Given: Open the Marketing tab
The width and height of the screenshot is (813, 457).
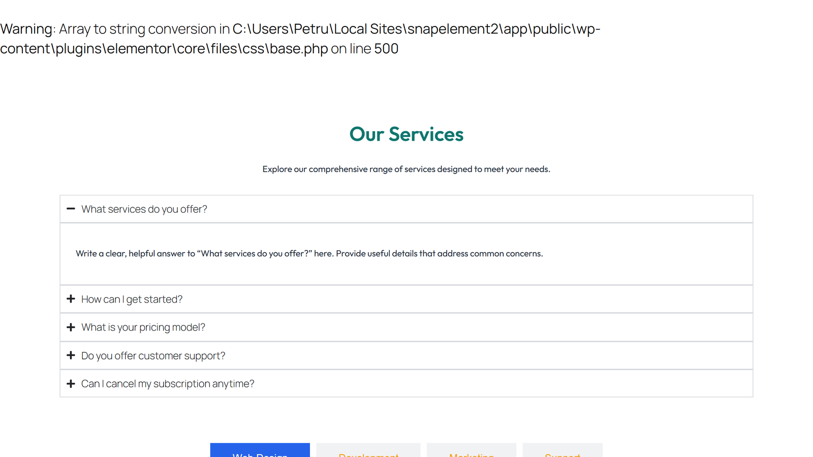Looking at the screenshot, I should 471,451.
